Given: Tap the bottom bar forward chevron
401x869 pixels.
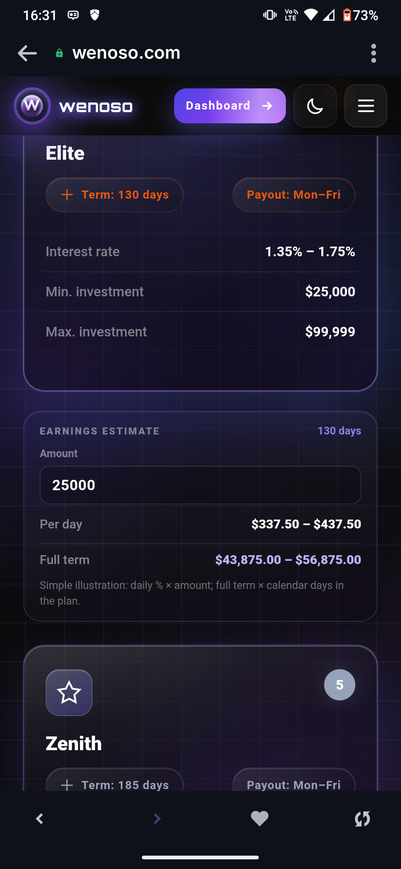Looking at the screenshot, I should click(x=157, y=818).
